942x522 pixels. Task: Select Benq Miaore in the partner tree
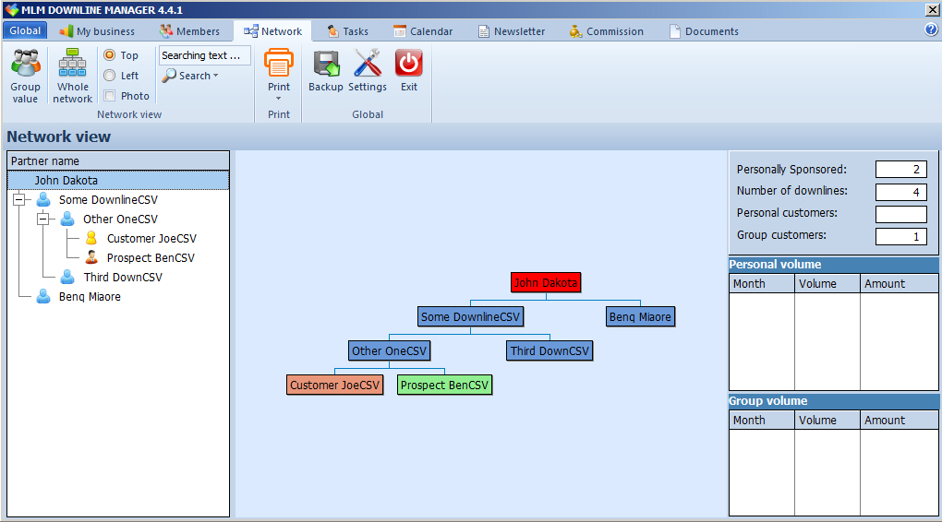[x=90, y=297]
